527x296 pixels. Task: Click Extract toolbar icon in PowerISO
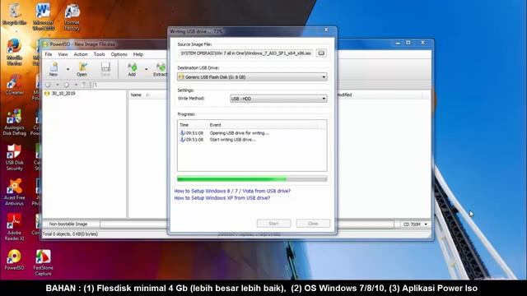click(160, 69)
